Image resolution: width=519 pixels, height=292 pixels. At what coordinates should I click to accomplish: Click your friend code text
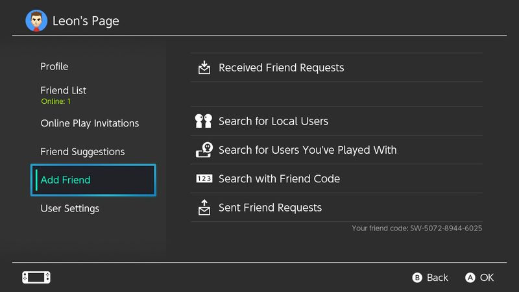point(416,228)
